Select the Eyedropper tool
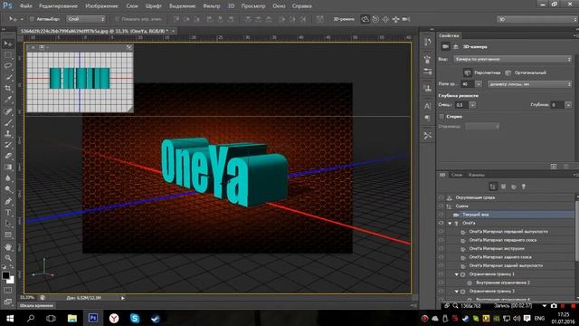This screenshot has width=579, height=326. 8,100
